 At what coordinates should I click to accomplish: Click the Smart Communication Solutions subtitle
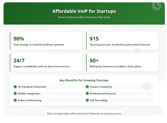[84, 17]
